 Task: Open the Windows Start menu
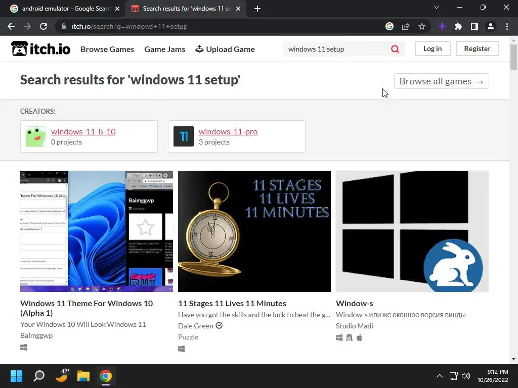(16, 376)
